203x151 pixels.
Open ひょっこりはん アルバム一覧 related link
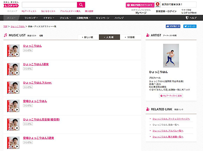tap(168, 131)
